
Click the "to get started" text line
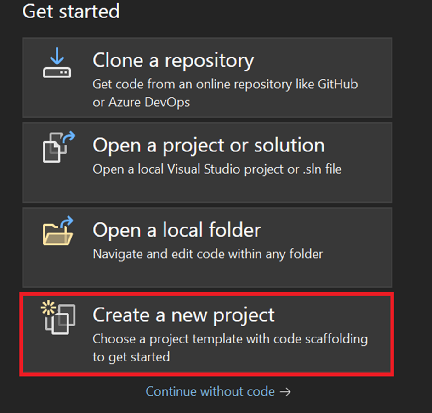[131, 357]
